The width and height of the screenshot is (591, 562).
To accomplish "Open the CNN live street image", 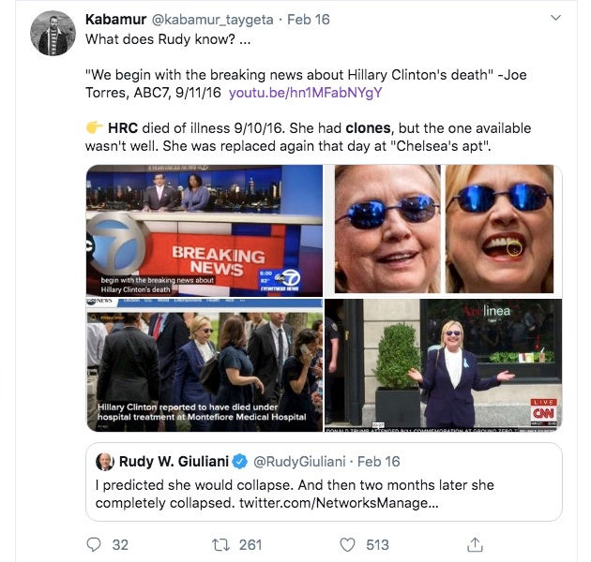I will pyautogui.click(x=443, y=365).
